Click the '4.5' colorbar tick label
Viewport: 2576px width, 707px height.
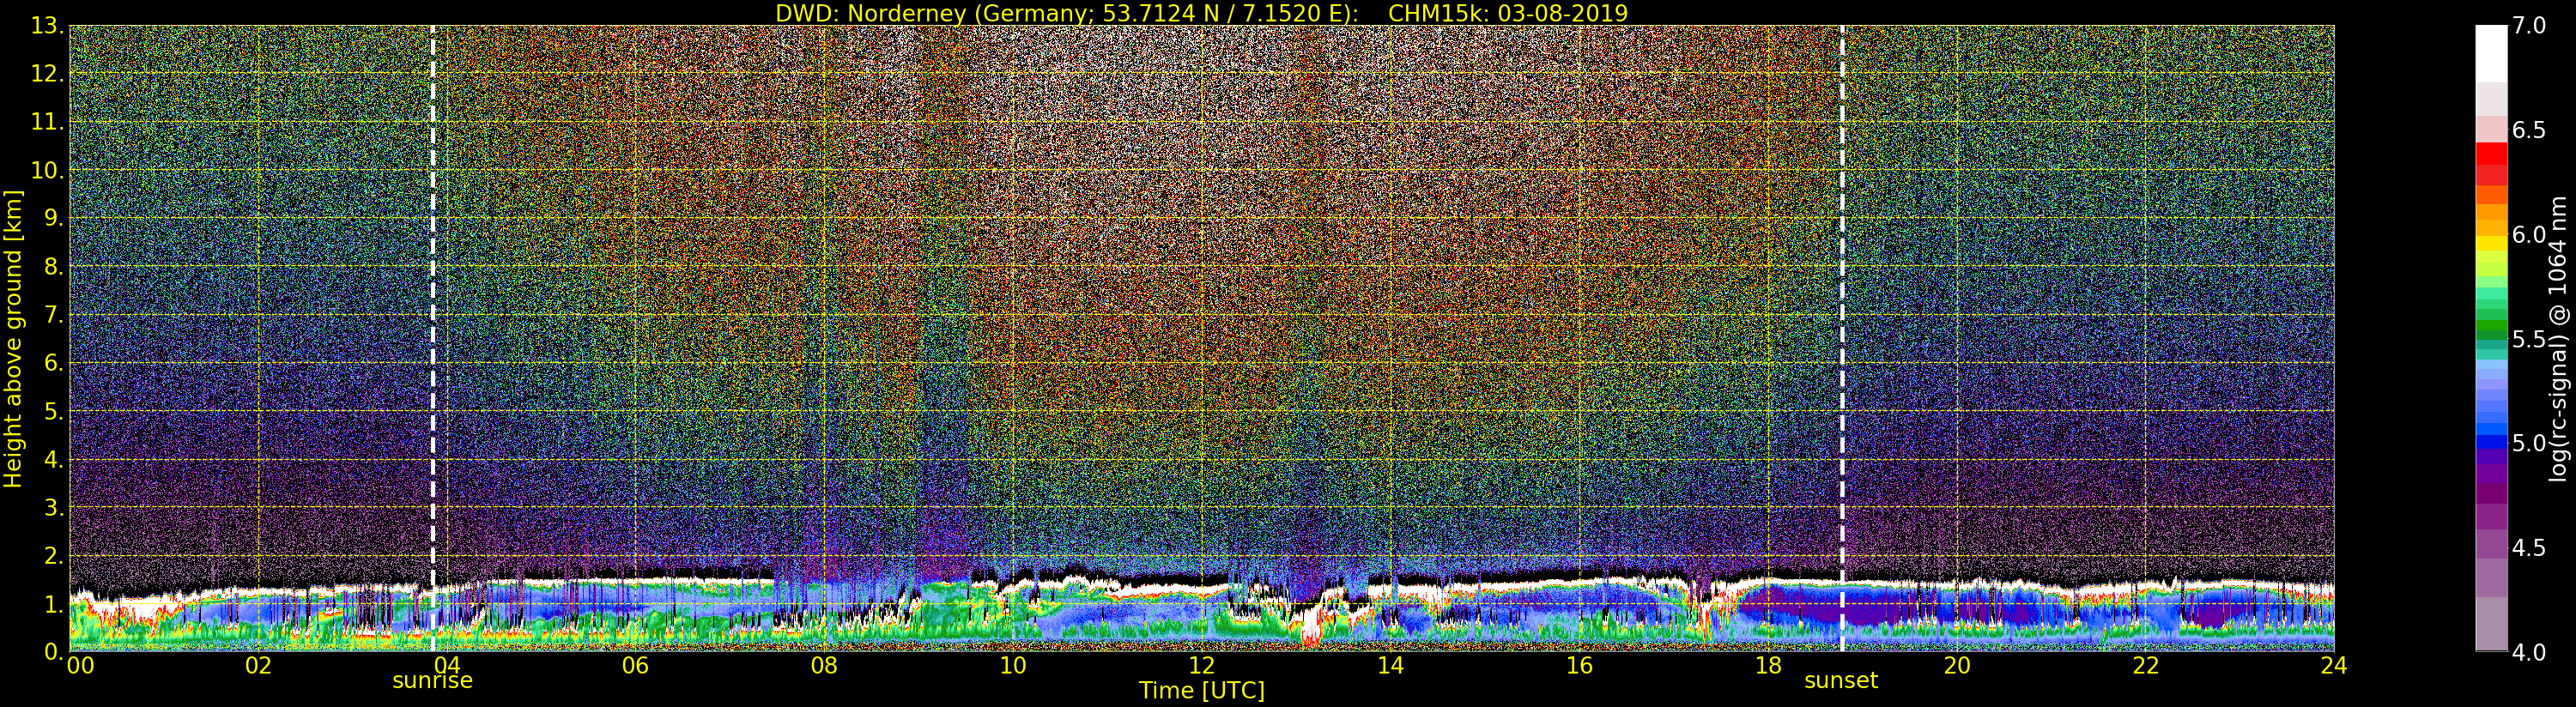(2528, 548)
